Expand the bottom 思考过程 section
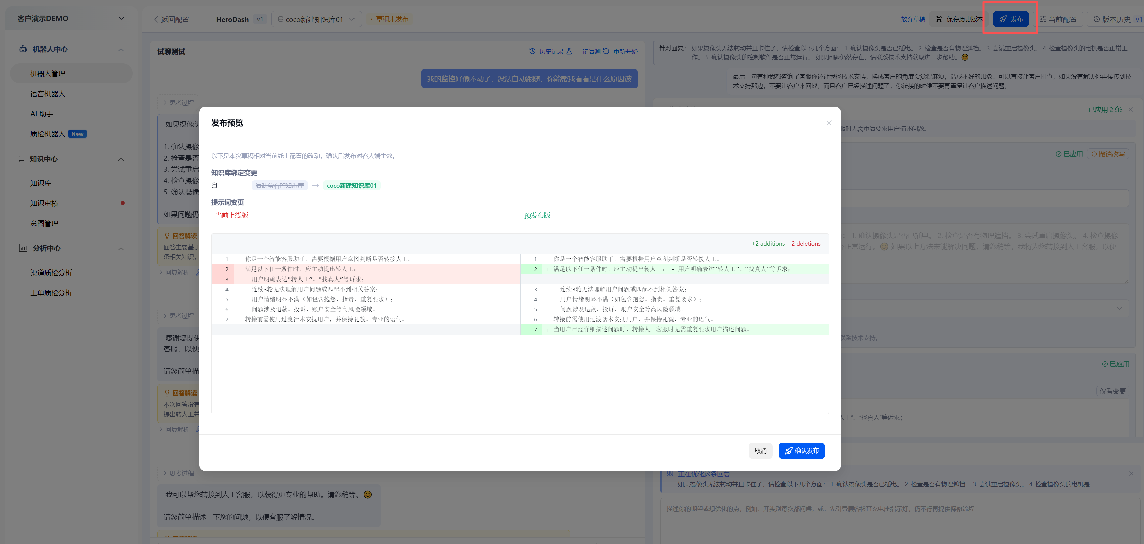Viewport: 1144px width, 544px height. [x=178, y=473]
